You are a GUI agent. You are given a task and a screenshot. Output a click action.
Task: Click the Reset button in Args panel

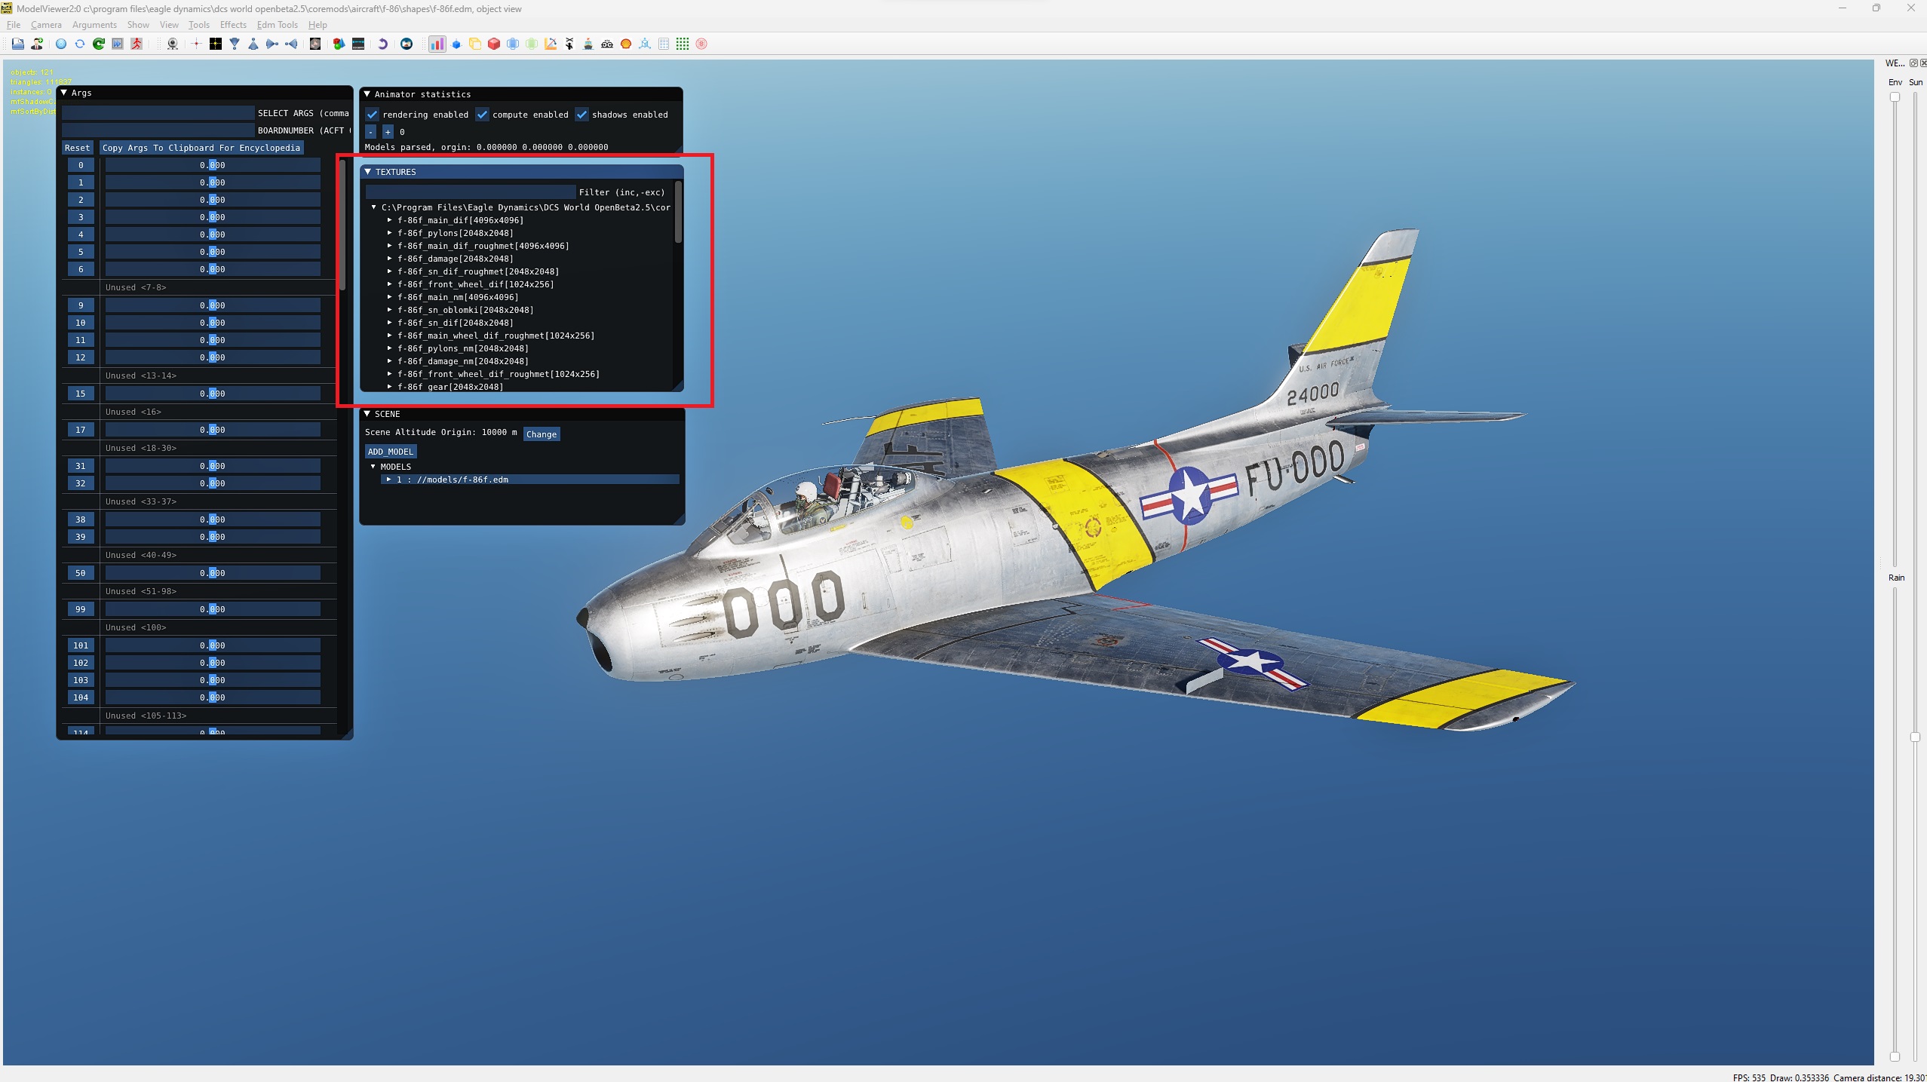coord(77,148)
